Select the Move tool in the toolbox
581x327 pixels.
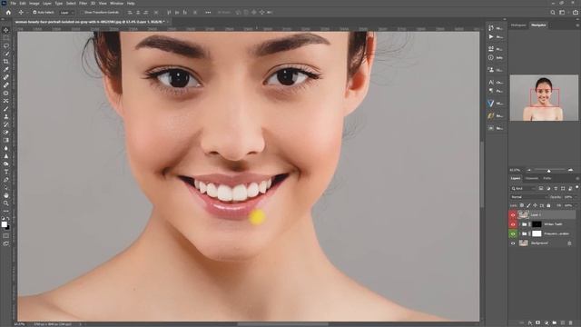click(x=6, y=30)
